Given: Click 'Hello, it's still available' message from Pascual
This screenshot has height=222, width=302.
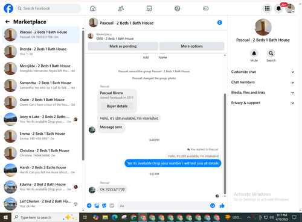Looking at the screenshot, I should (x=129, y=119).
